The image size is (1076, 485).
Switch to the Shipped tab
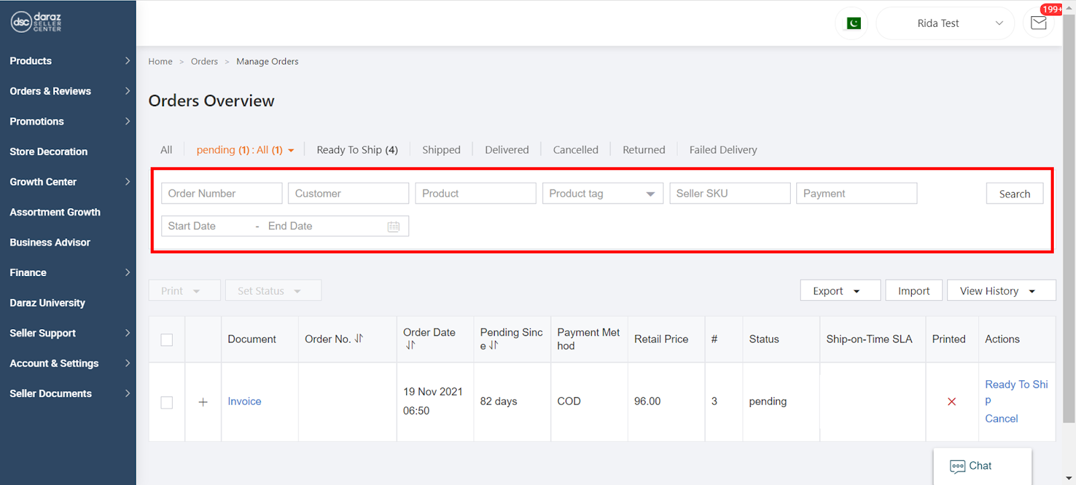tap(441, 150)
